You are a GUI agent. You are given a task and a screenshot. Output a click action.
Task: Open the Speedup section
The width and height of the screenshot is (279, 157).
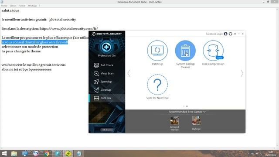coord(107,82)
